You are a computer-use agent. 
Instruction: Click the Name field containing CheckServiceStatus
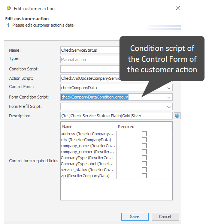click(90, 50)
